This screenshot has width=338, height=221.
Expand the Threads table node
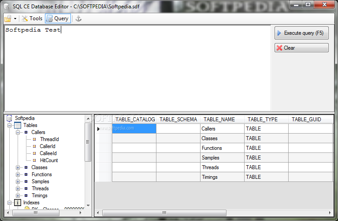click(x=18, y=188)
